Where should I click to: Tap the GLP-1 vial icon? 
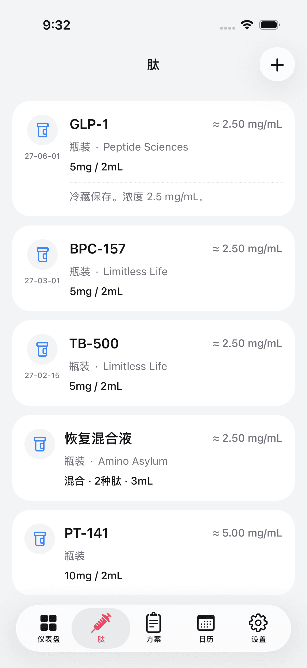point(43,130)
